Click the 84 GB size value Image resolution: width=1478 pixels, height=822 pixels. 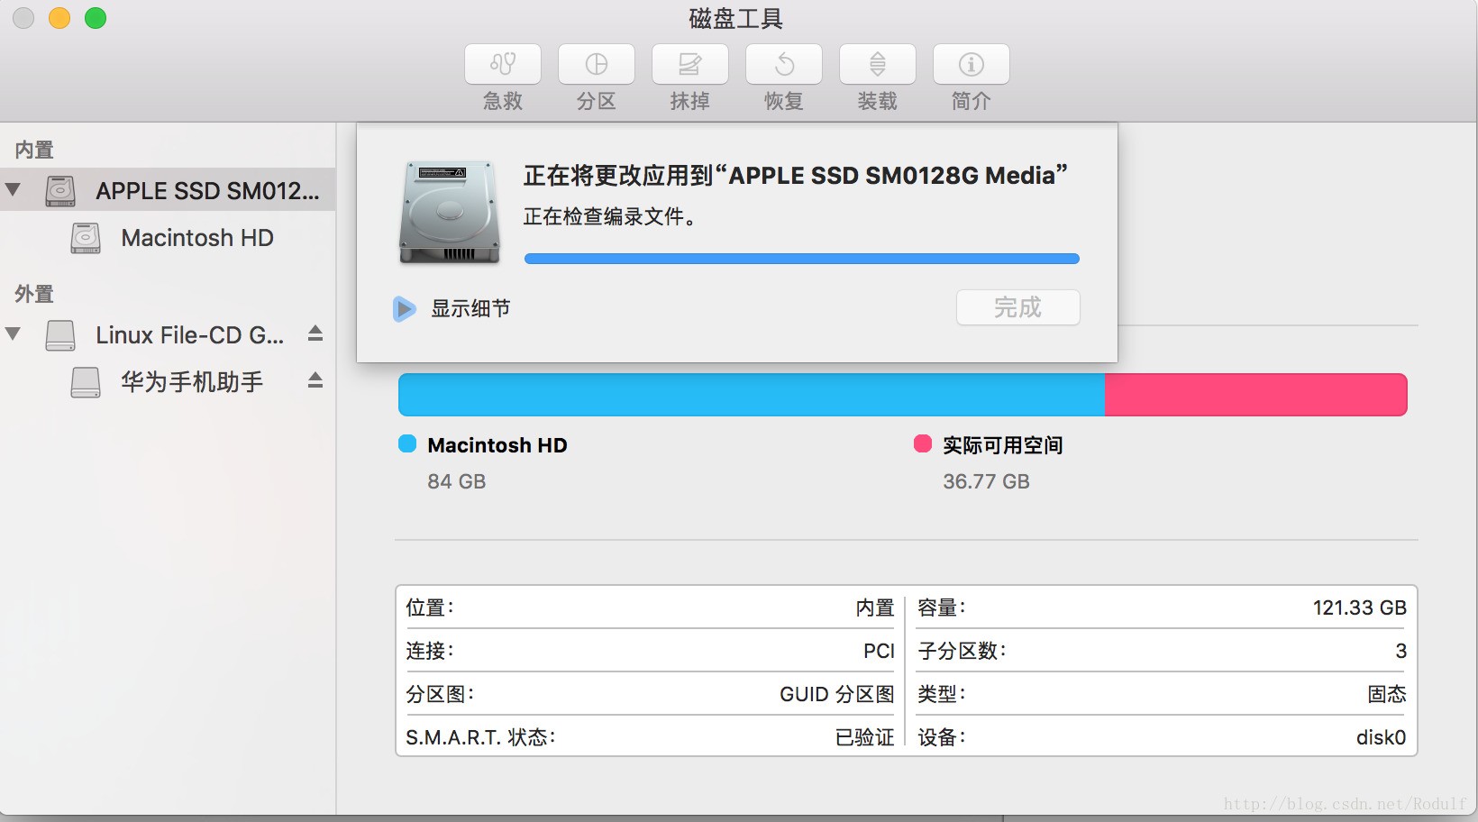tap(457, 481)
